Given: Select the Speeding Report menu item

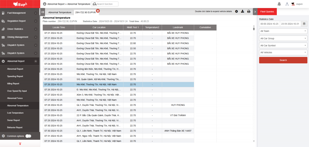Looking at the screenshot, I should click(x=15, y=76).
